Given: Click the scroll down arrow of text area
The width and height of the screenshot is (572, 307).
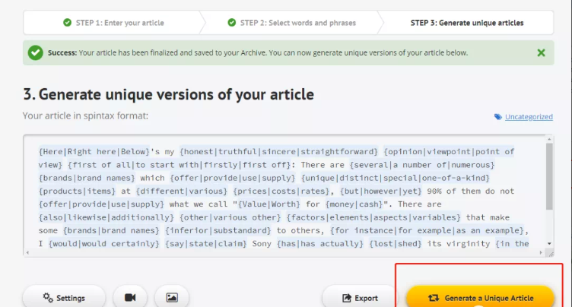Looking at the screenshot, I should pyautogui.click(x=549, y=244).
